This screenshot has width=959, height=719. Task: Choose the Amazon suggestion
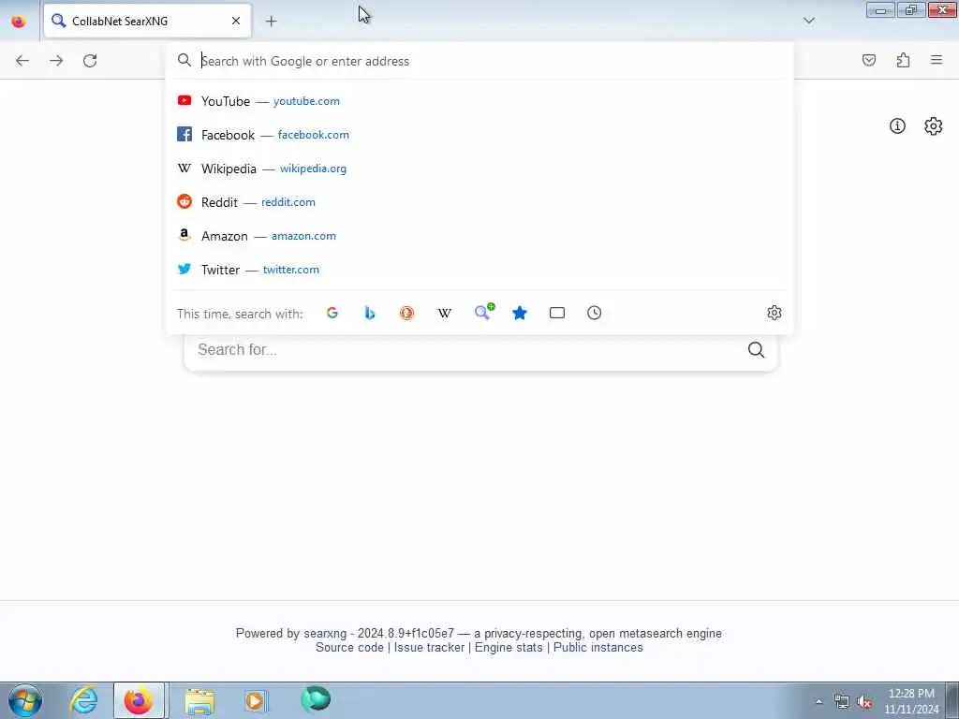(479, 235)
